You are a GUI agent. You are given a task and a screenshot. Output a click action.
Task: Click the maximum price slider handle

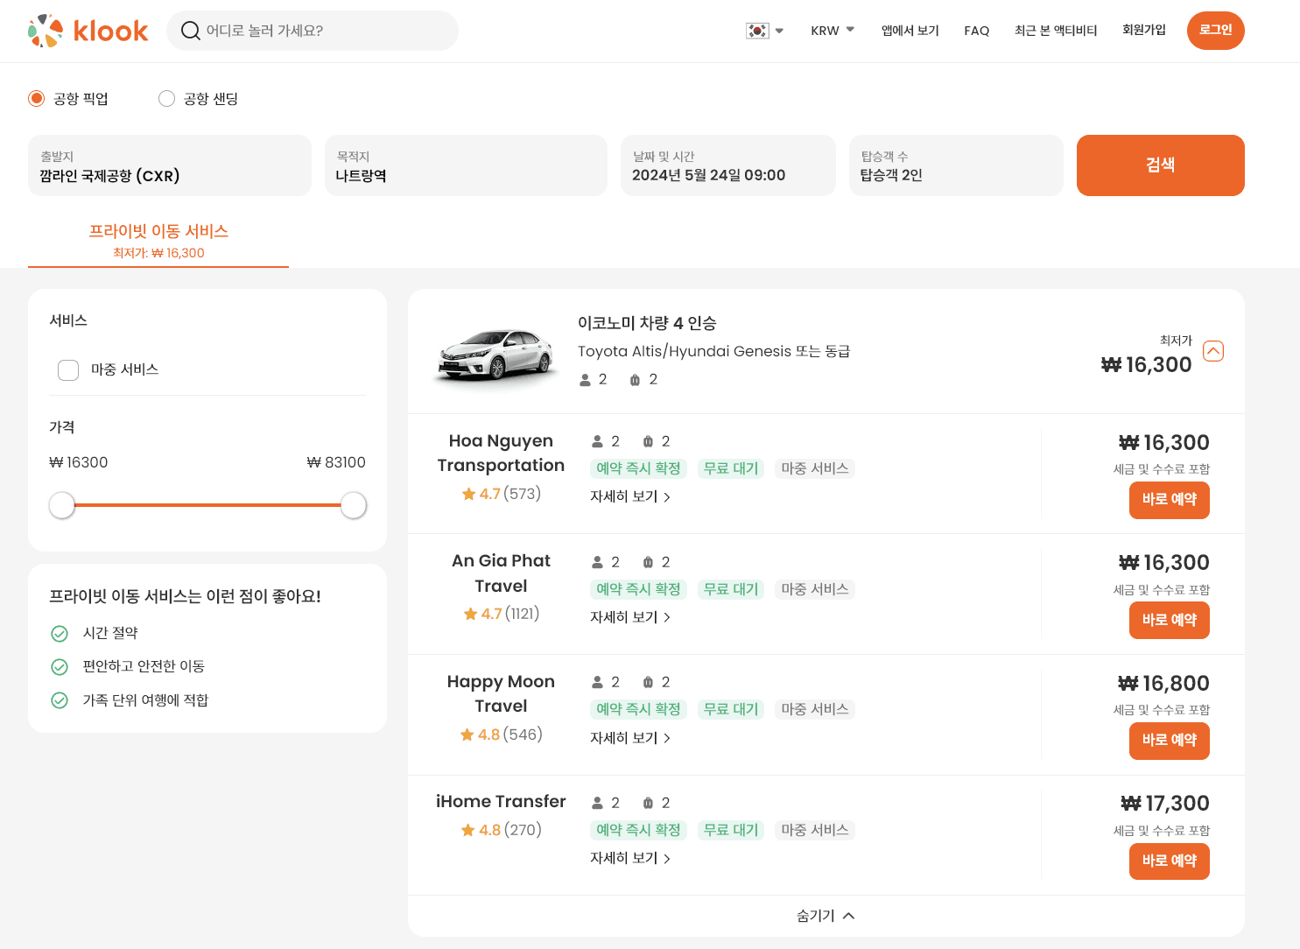tap(353, 505)
